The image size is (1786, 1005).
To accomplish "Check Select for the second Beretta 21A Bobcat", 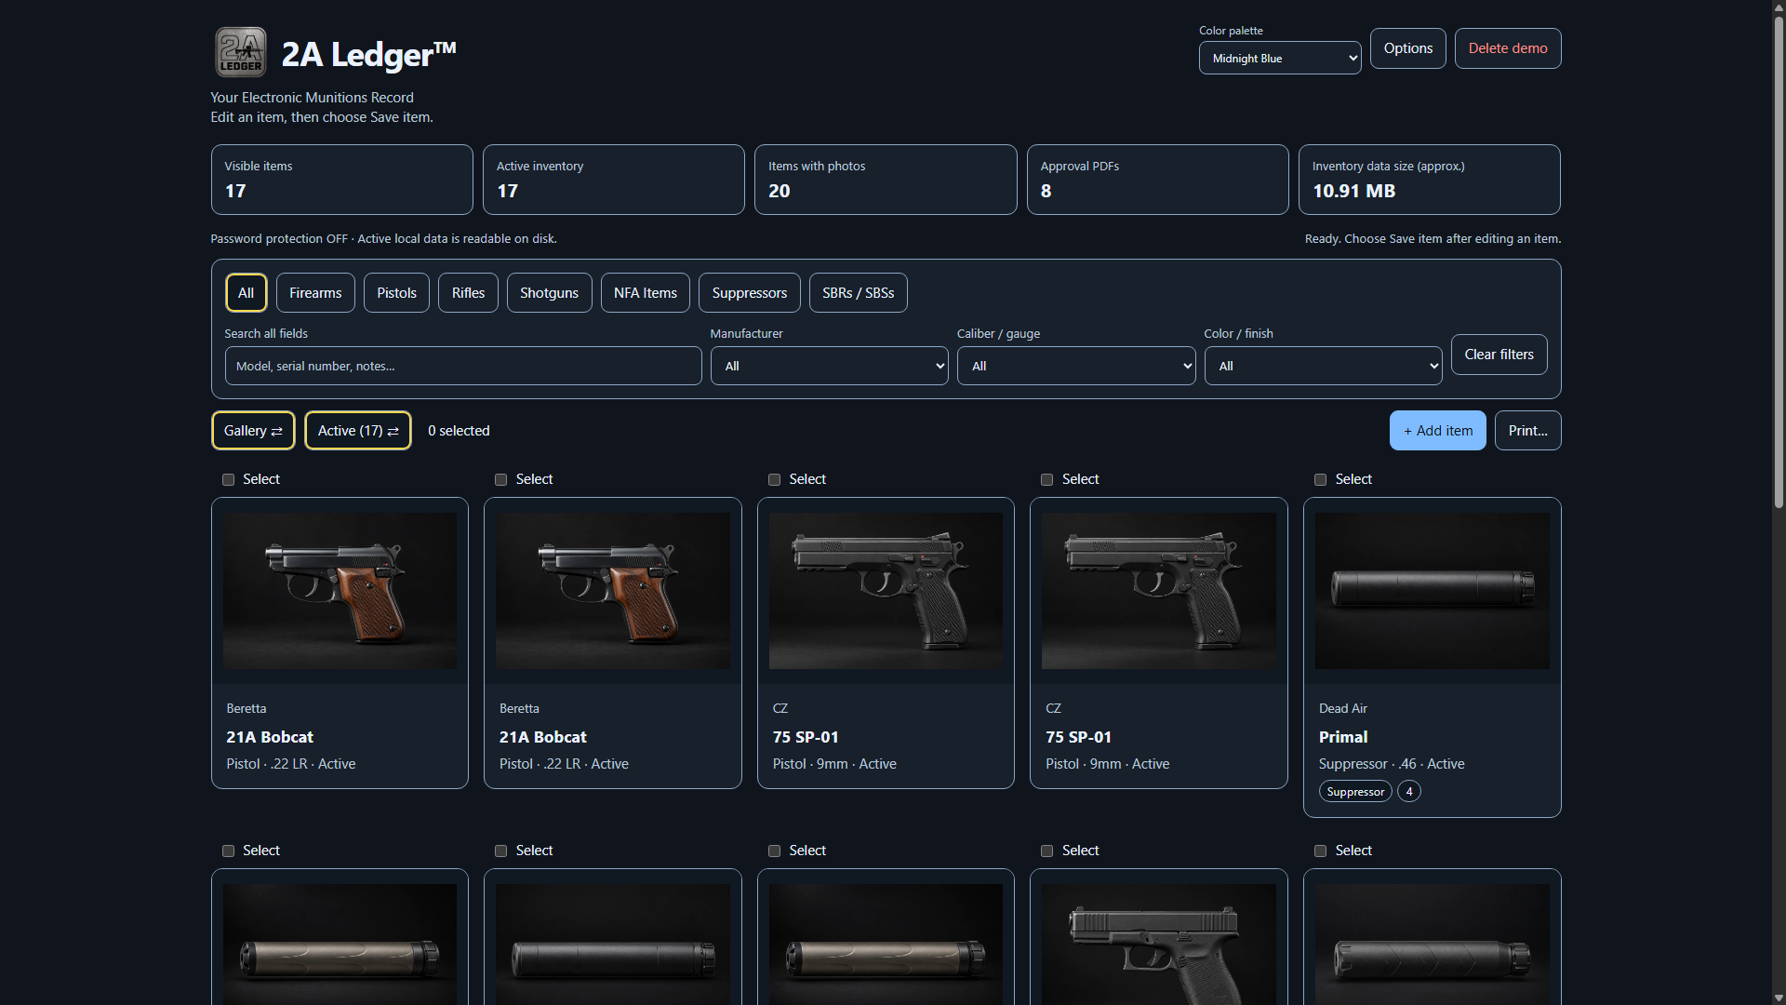I will pos(500,480).
